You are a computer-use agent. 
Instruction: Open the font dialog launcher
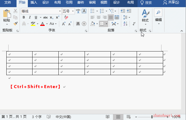point(86,31)
